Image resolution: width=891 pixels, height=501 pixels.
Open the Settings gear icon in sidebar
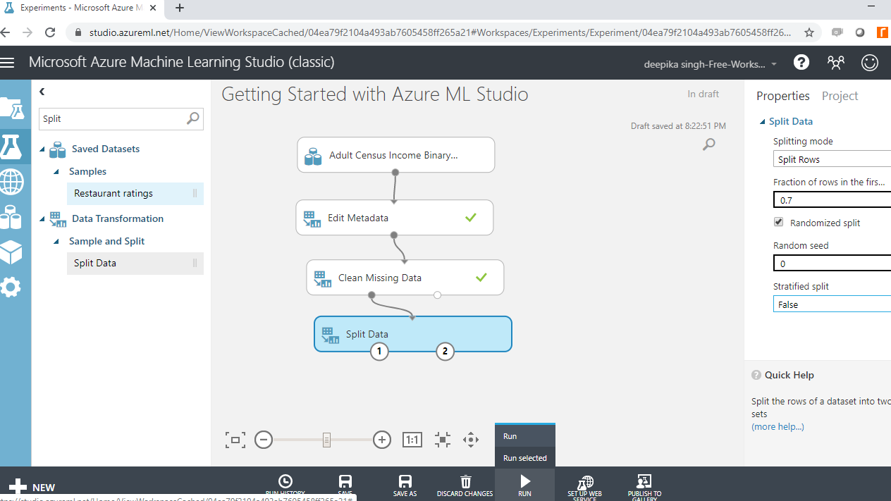point(11,286)
